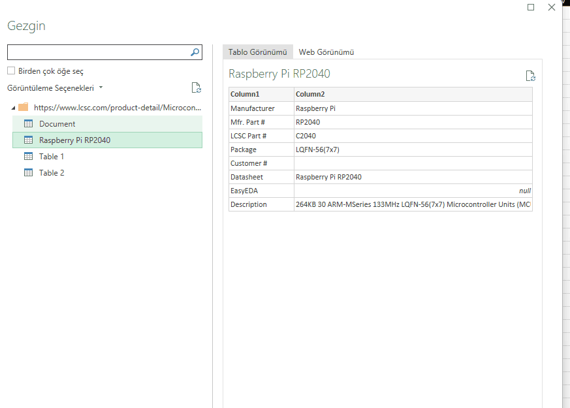The width and height of the screenshot is (570, 408).
Task: Click the Column1 header in preview table
Action: [261, 94]
